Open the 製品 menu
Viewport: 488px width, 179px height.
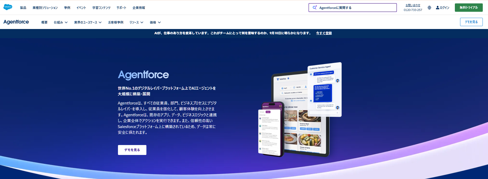pos(23,8)
